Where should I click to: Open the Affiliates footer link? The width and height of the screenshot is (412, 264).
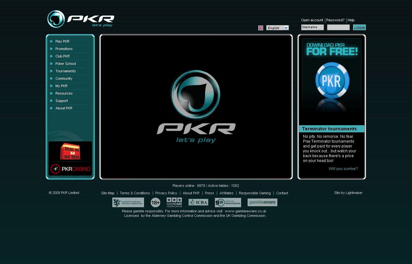(227, 193)
